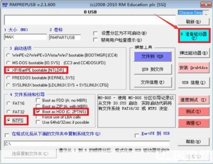Open USB 信息 (I) info
Screen dimensions: 213x164
(194, 83)
